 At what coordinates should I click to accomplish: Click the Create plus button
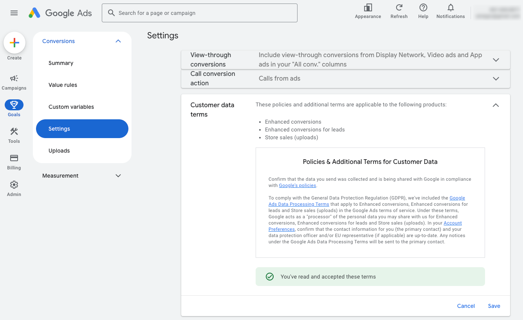(x=14, y=43)
